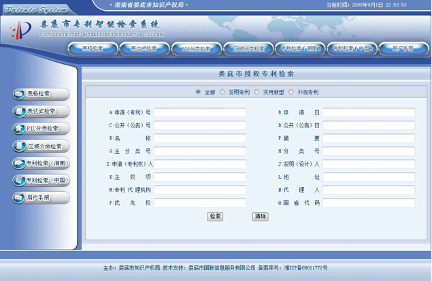Focus the B:申请日 input field
This screenshot has width=432, height=281.
click(369, 112)
